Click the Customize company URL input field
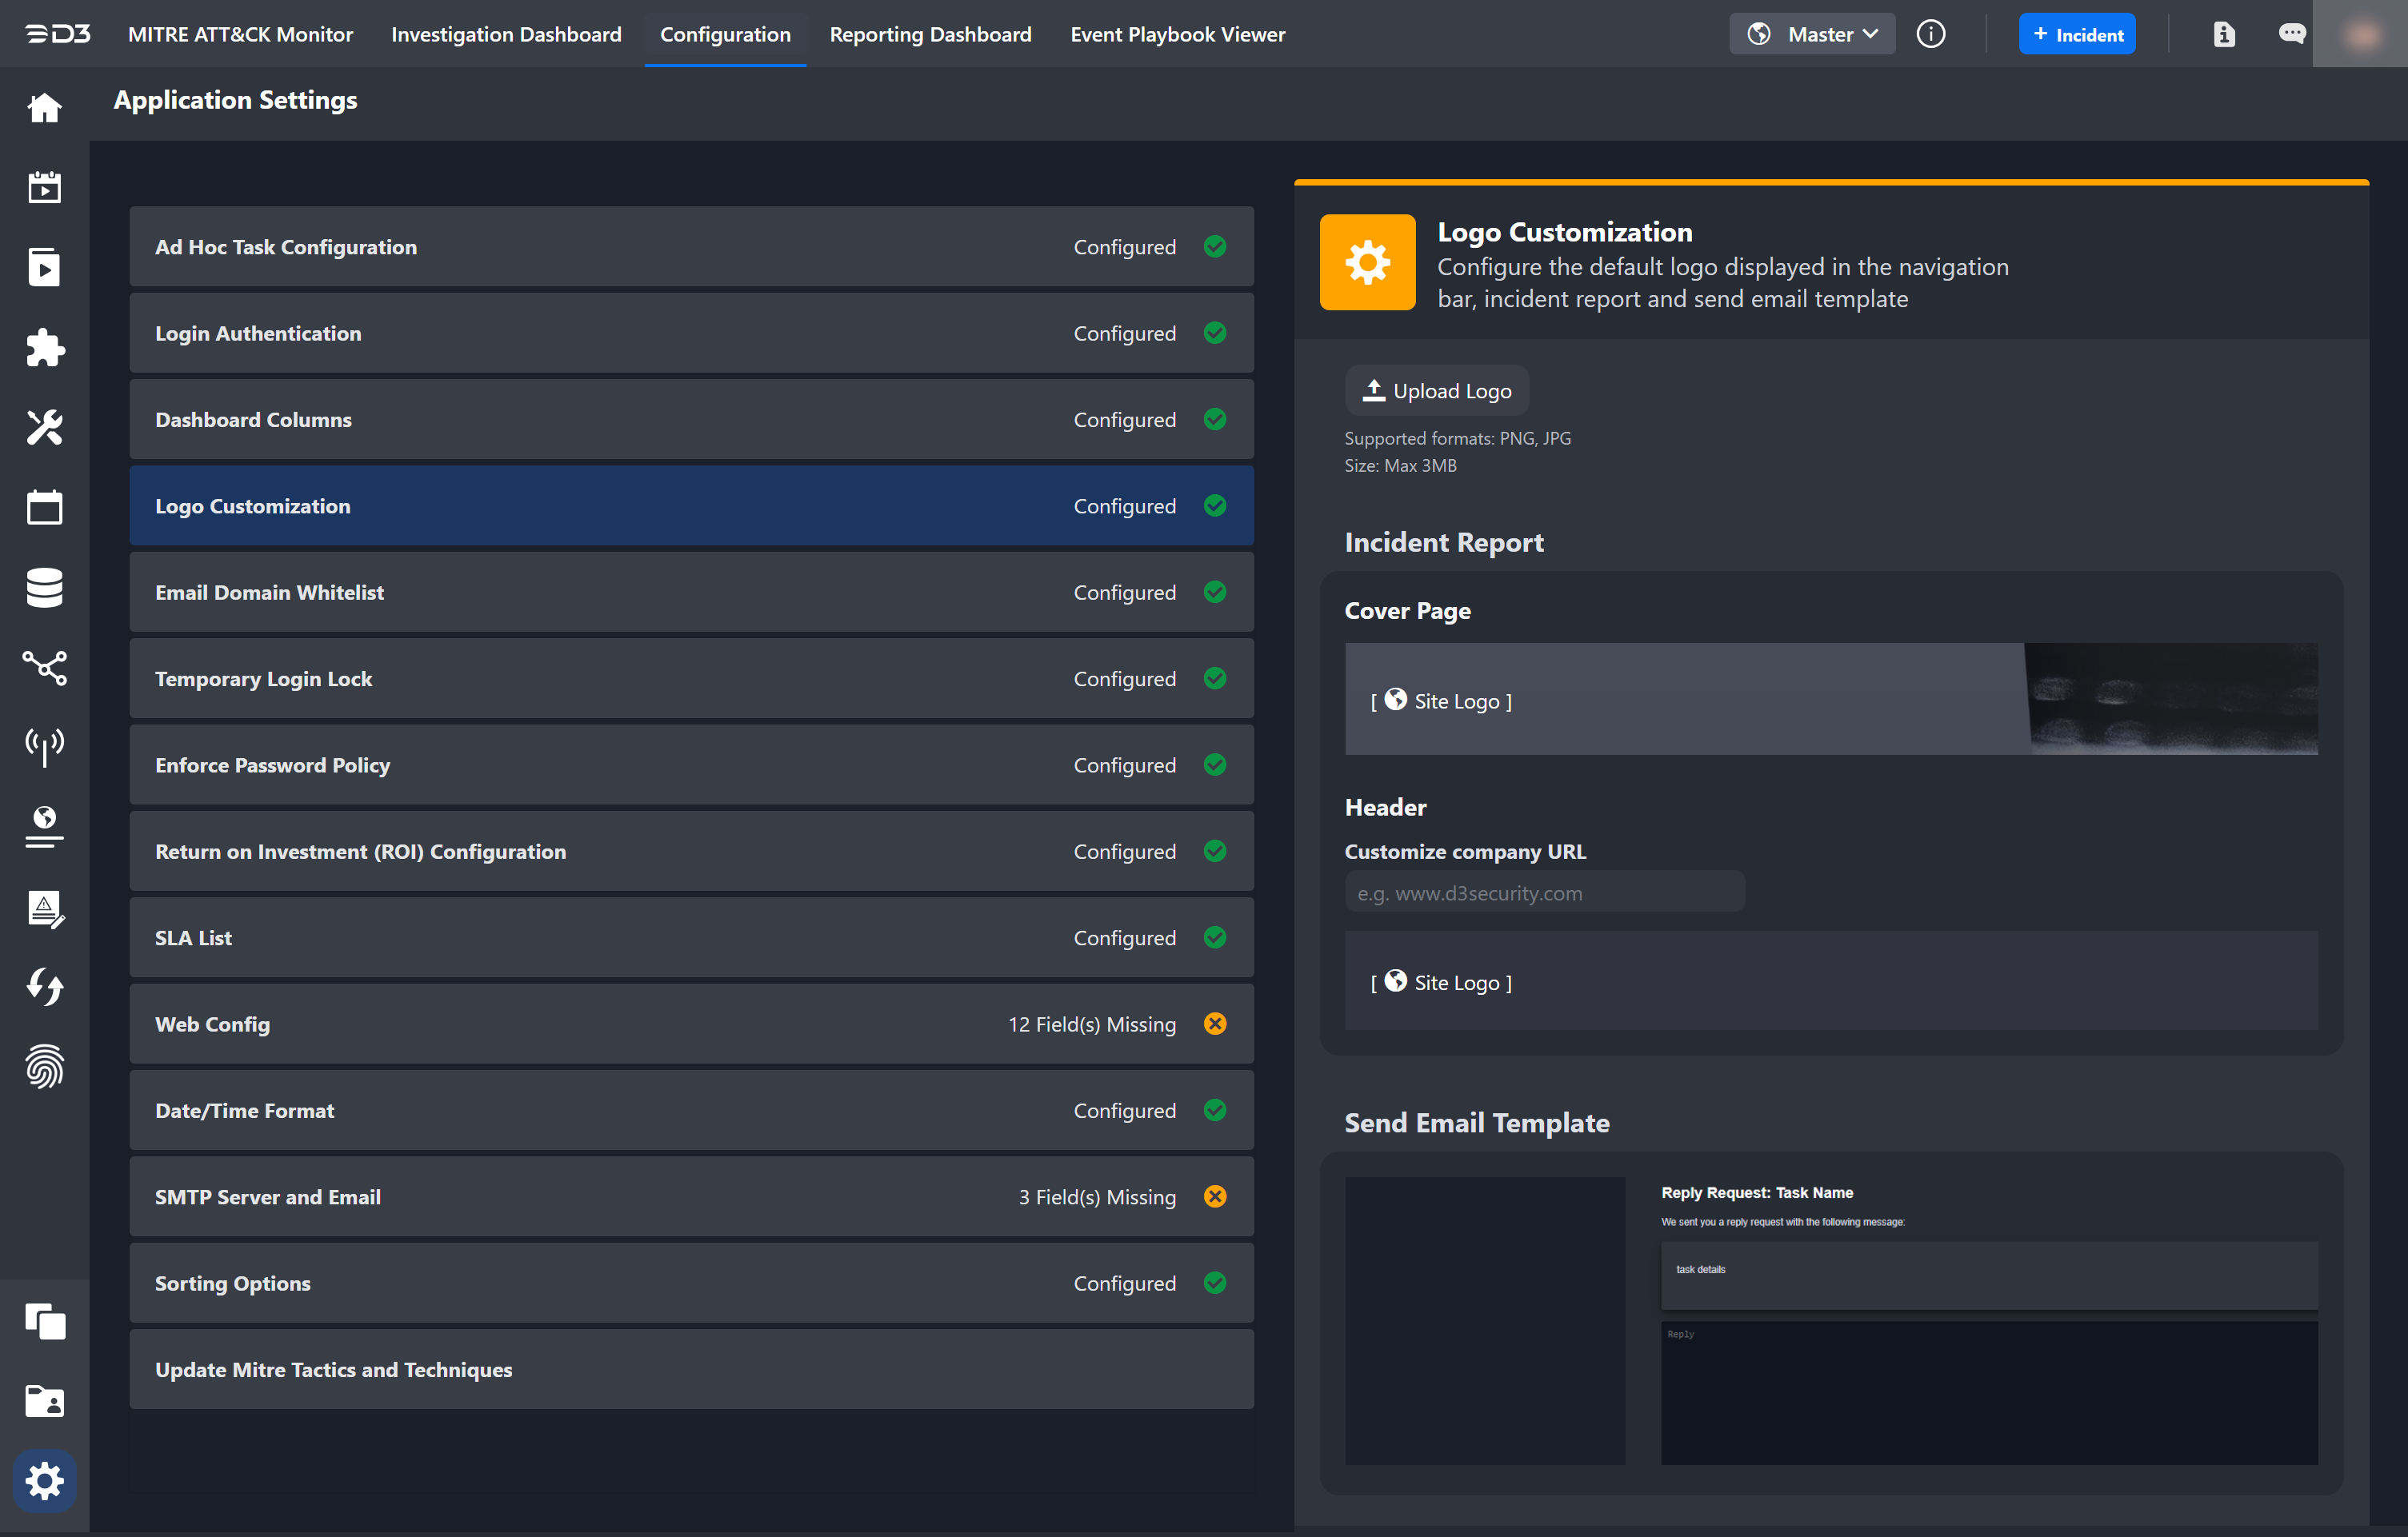 [x=1544, y=892]
